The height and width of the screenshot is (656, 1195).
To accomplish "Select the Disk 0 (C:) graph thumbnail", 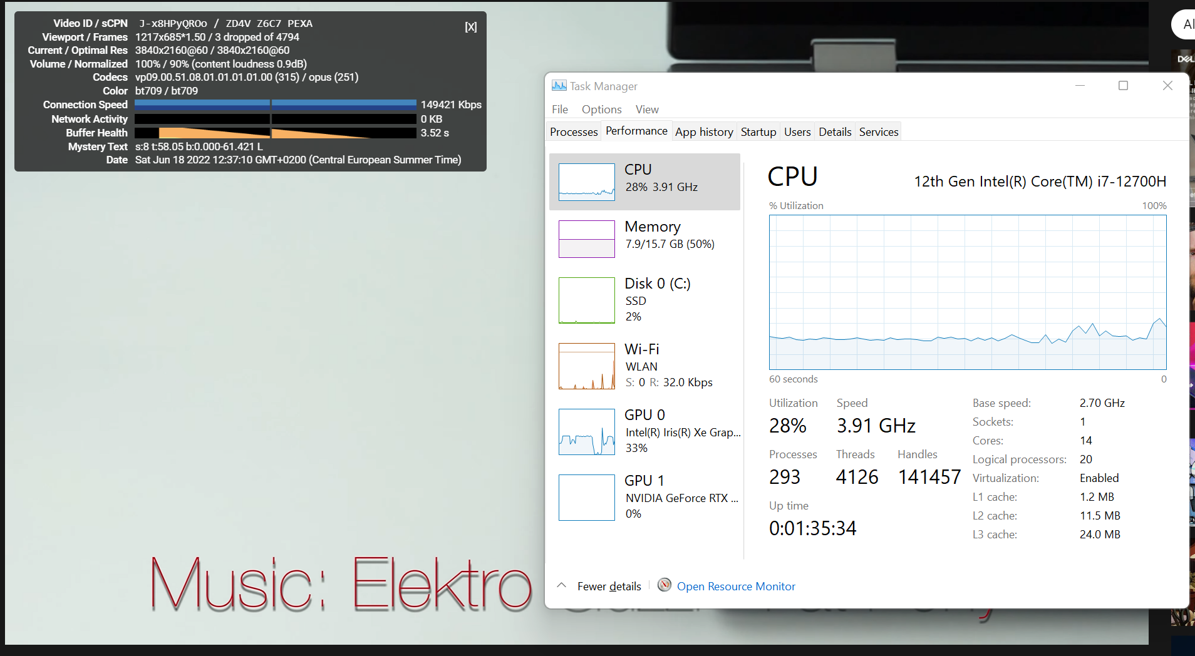I will coord(587,300).
